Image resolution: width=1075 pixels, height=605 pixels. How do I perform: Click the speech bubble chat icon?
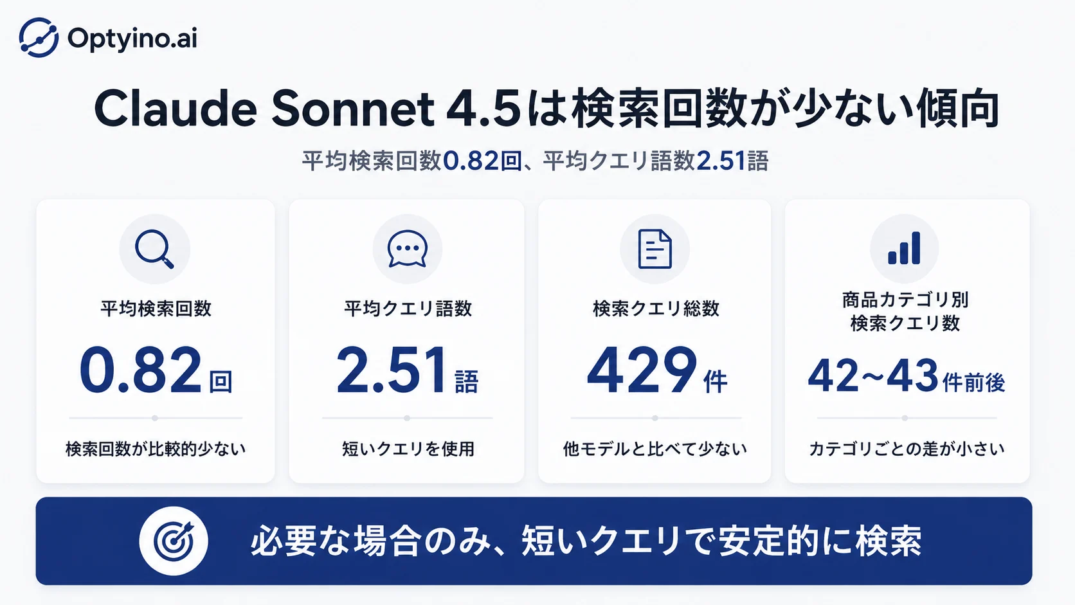(407, 249)
